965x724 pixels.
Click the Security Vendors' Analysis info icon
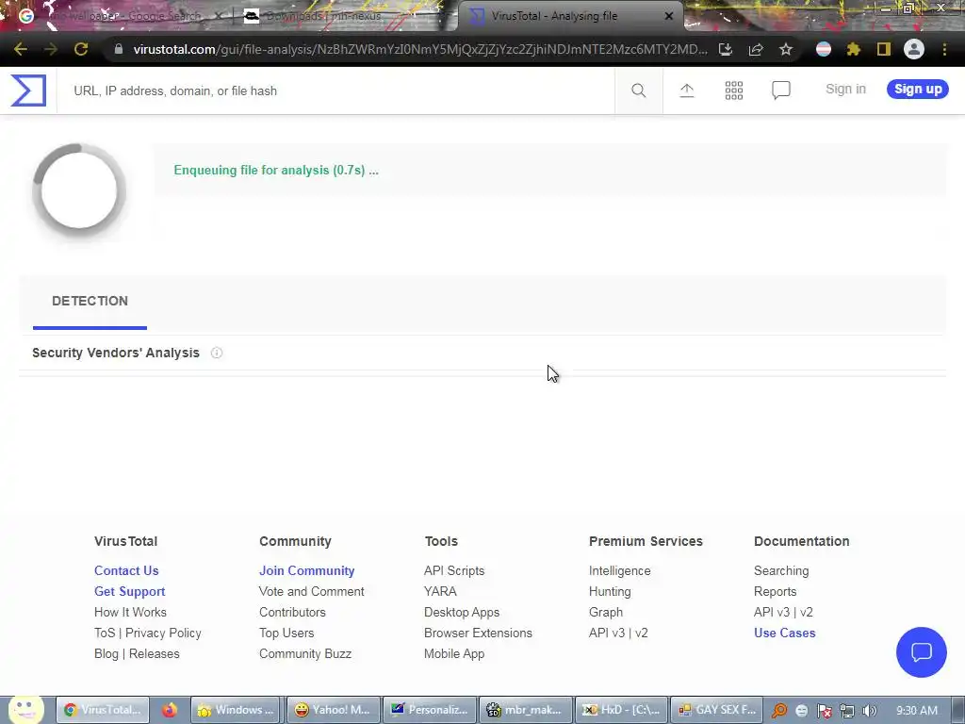coord(217,353)
